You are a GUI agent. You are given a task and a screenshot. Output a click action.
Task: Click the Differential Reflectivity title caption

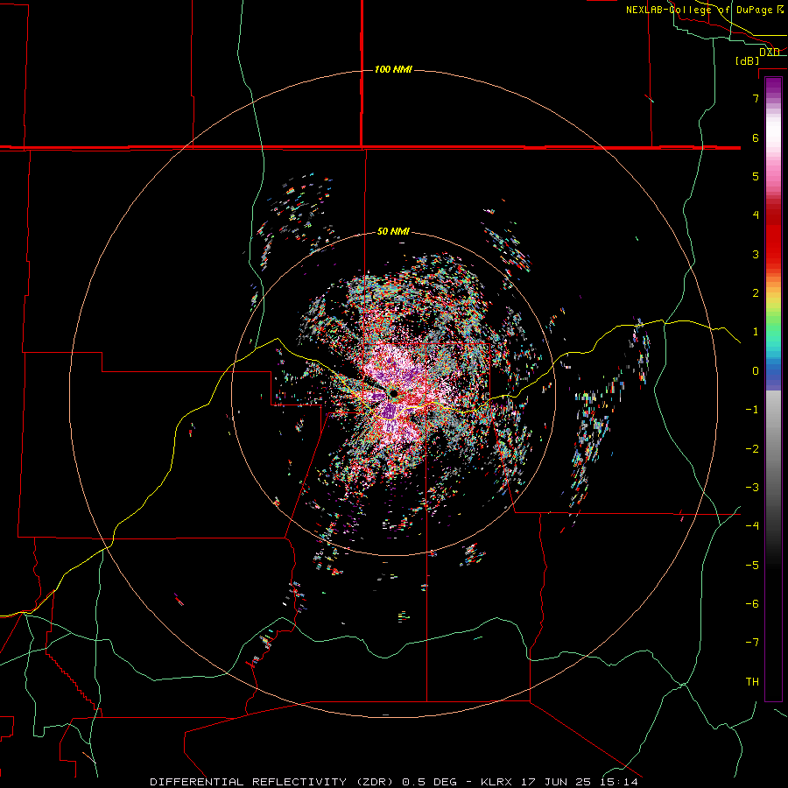click(x=394, y=782)
